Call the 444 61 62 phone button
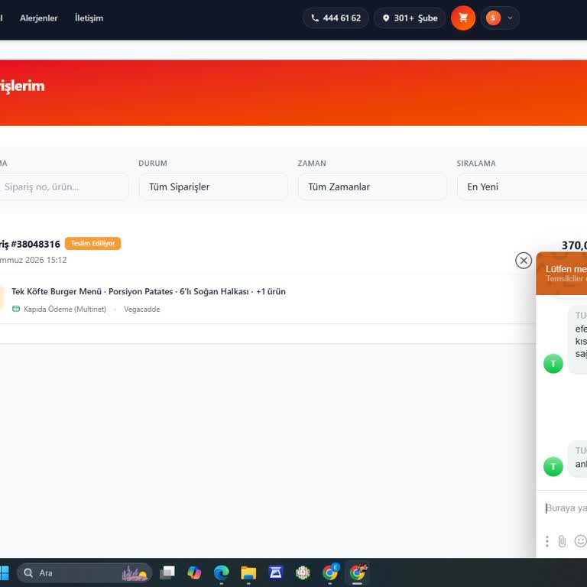This screenshot has height=587, width=587. [x=336, y=18]
